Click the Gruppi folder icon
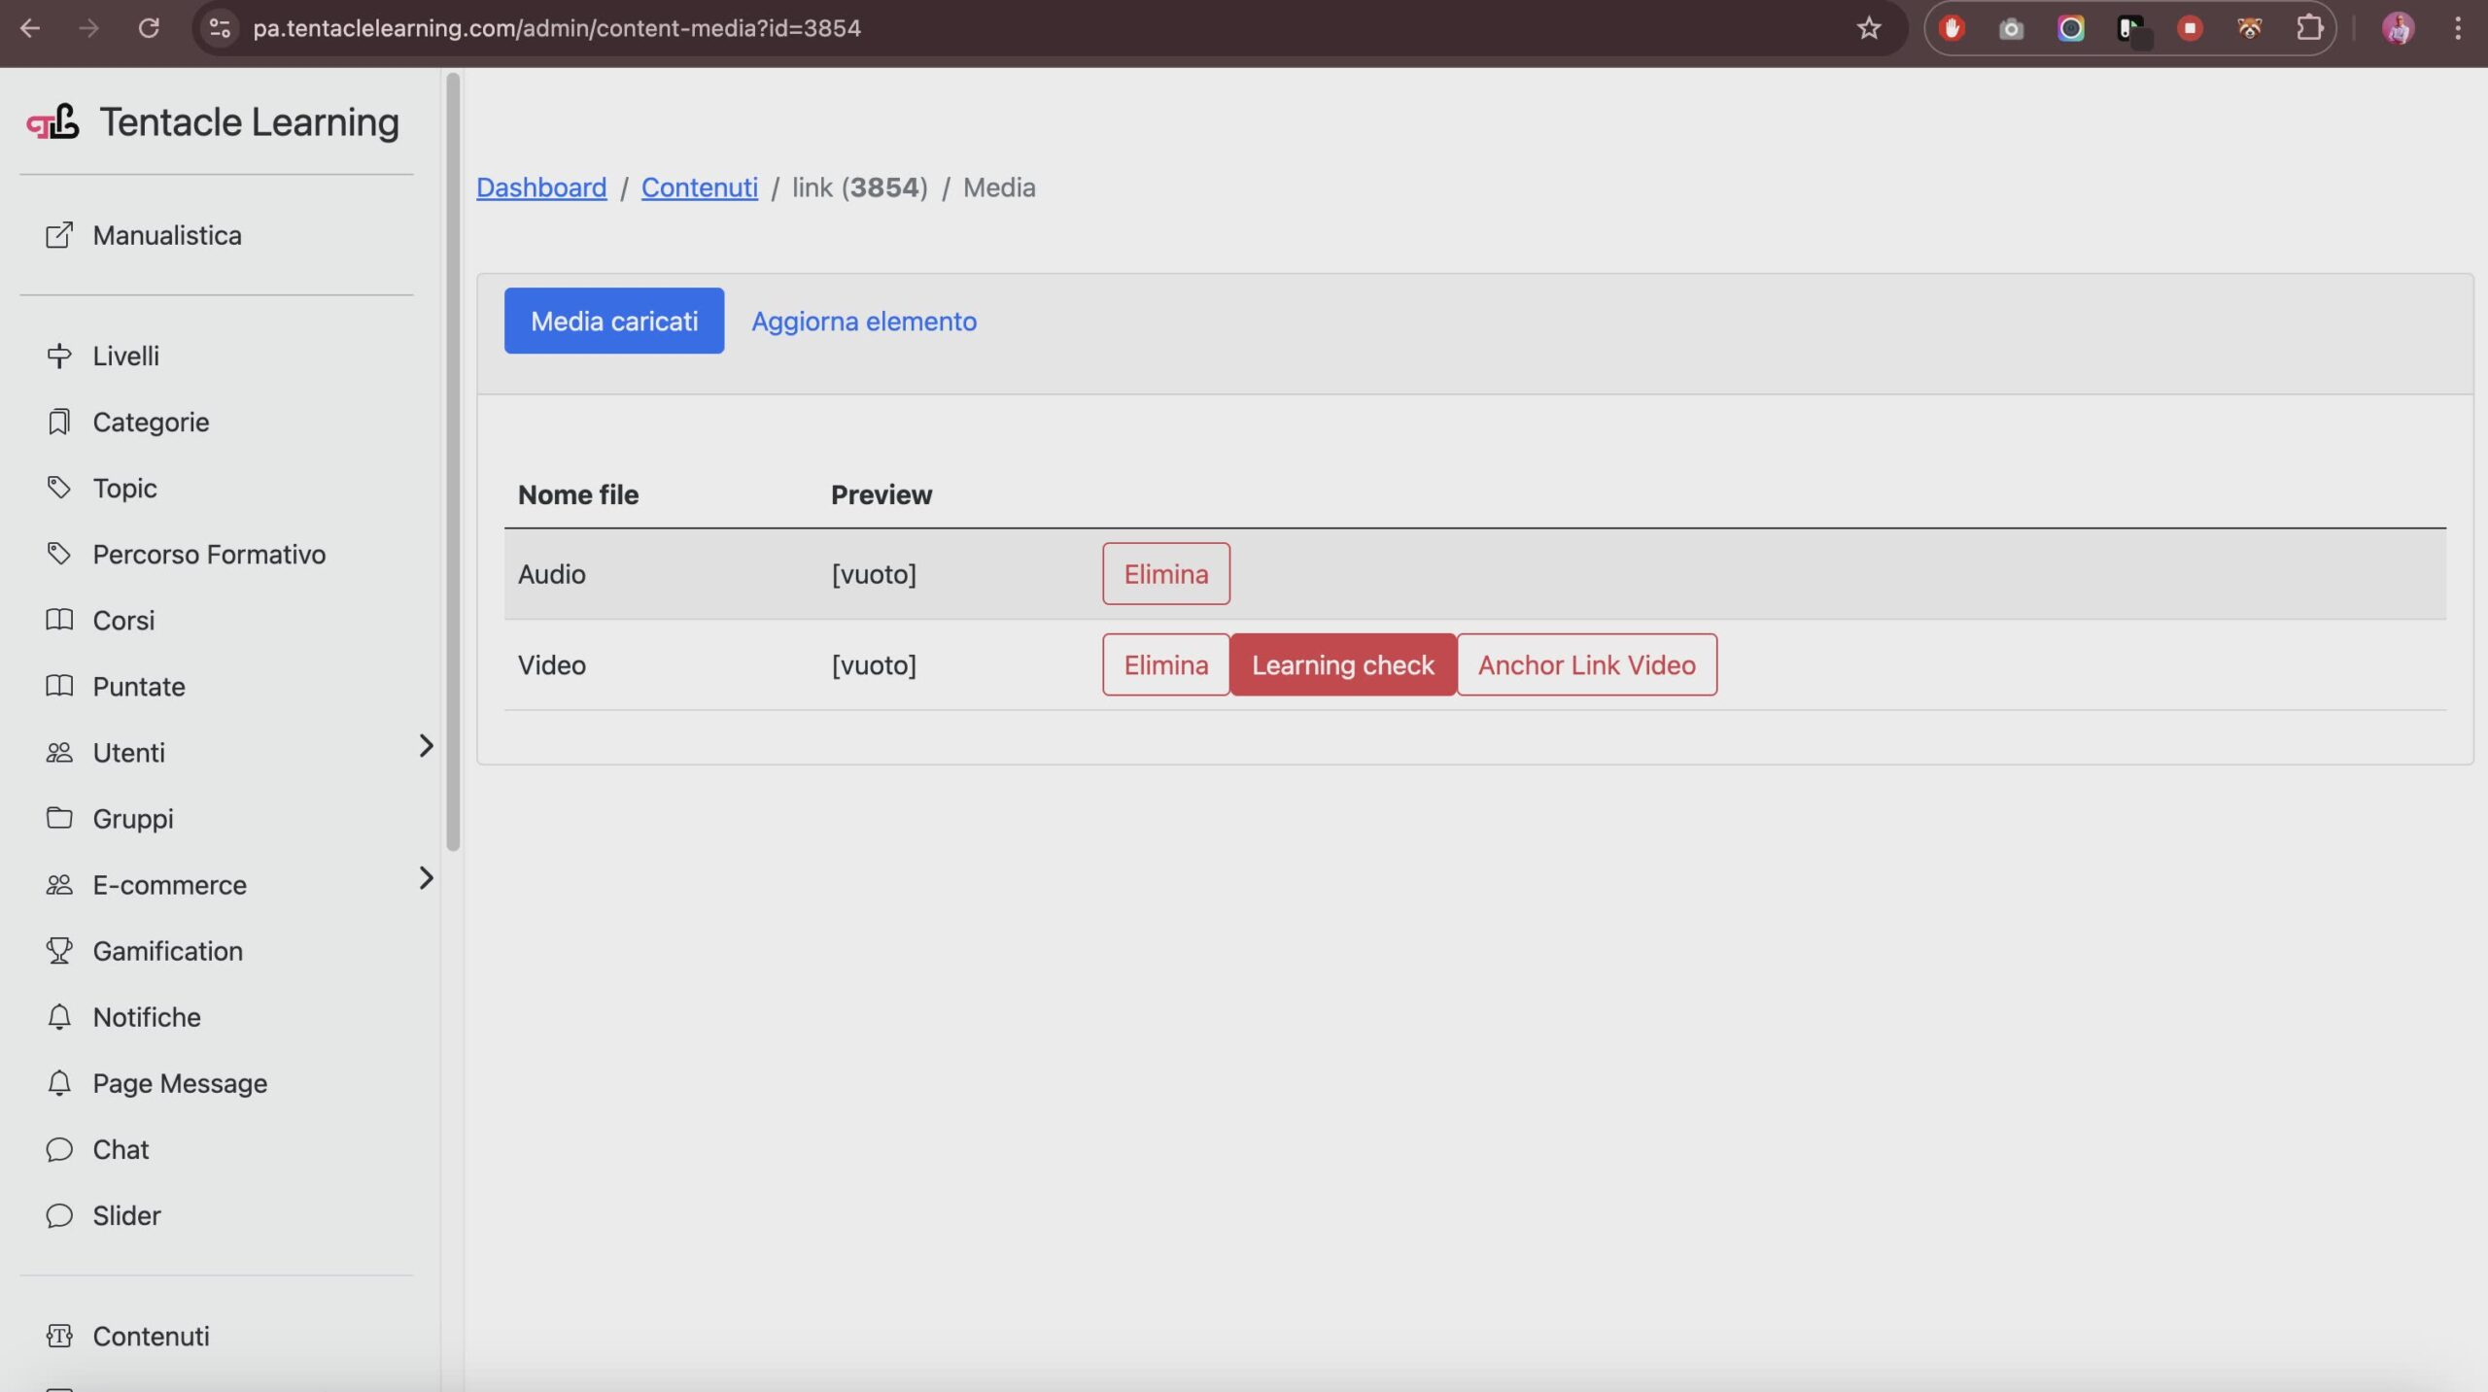 point(59,818)
